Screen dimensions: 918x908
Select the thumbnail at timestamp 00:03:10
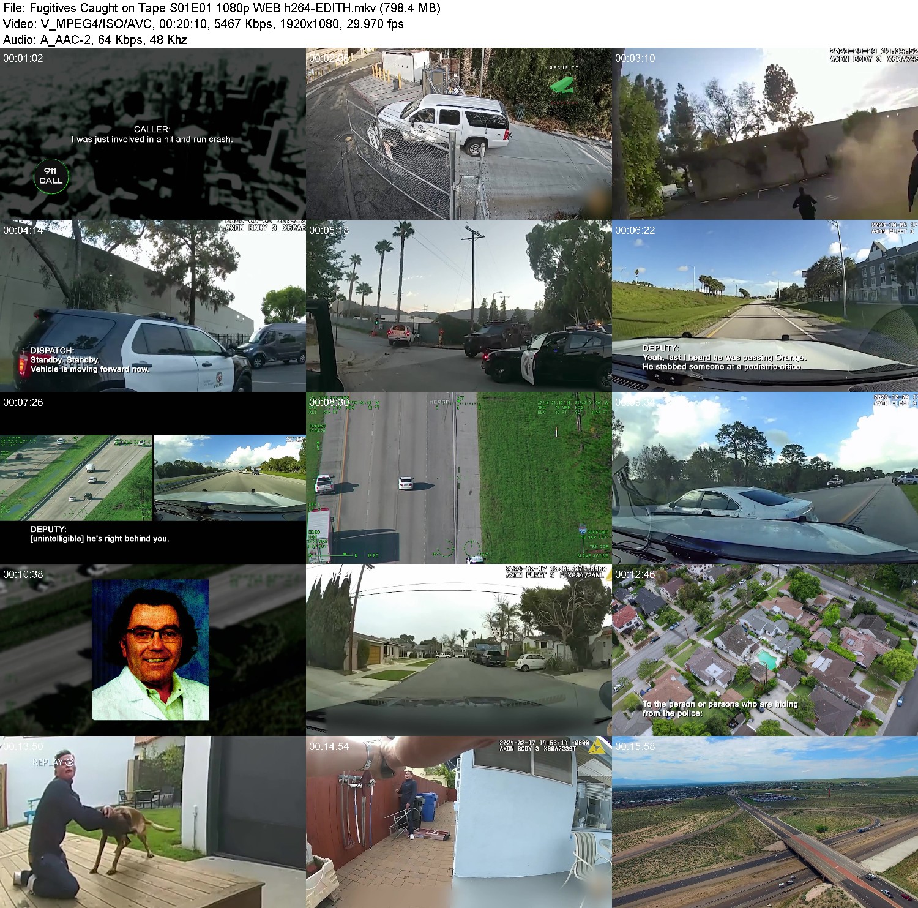pos(765,134)
